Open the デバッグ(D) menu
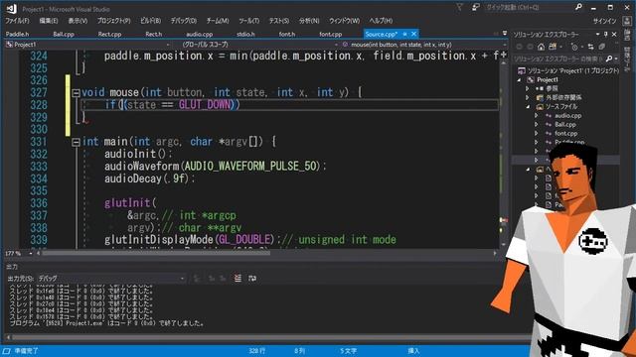Viewport: 636px width, 357px height. [x=183, y=20]
